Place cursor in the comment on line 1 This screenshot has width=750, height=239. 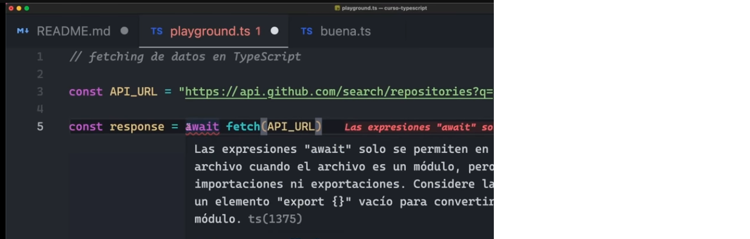185,57
